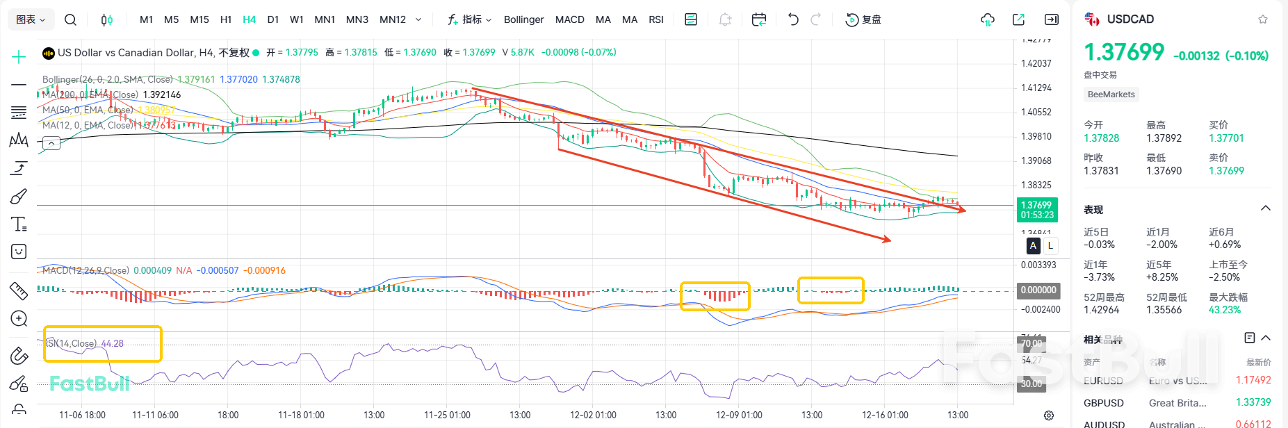Select the M15 timeframe

pyautogui.click(x=199, y=19)
